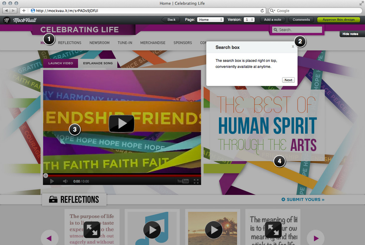The width and height of the screenshot is (365, 245).
Task: Play the video with the large center play button
Action: click(x=122, y=123)
